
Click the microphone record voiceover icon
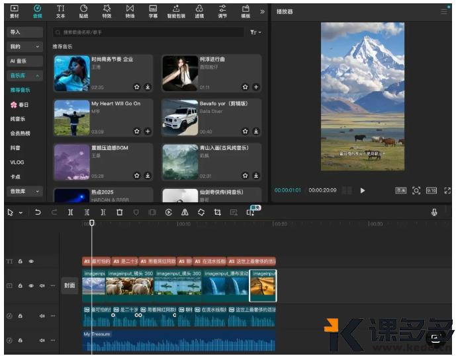tap(435, 212)
